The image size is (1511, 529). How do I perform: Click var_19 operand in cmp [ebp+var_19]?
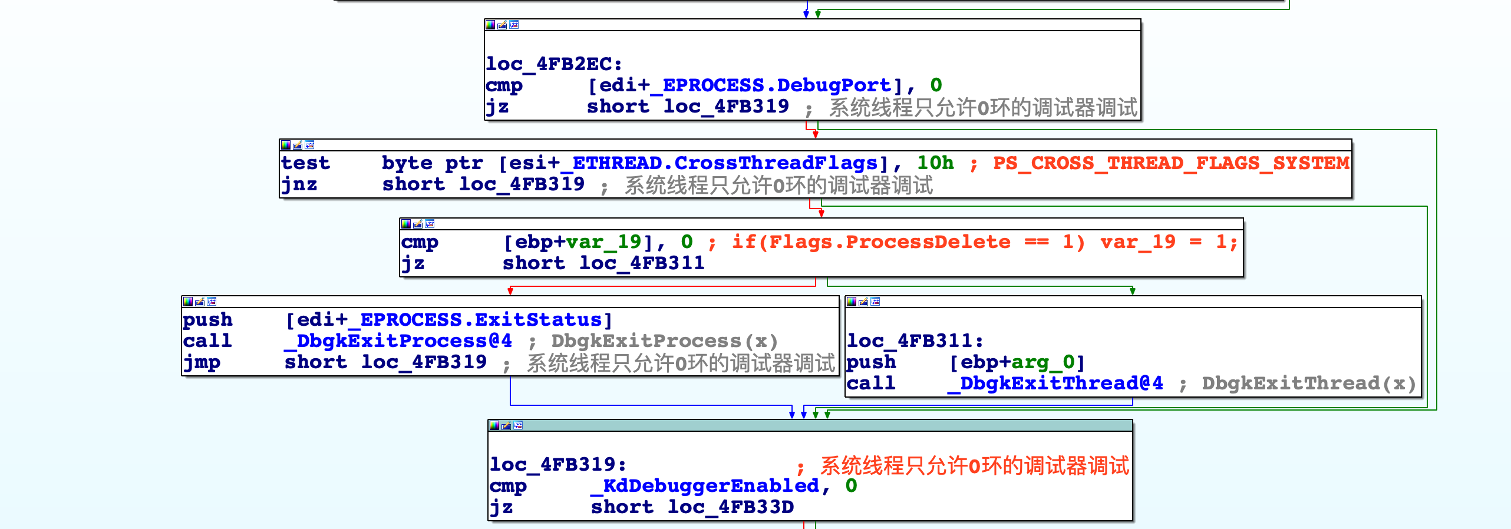click(603, 242)
